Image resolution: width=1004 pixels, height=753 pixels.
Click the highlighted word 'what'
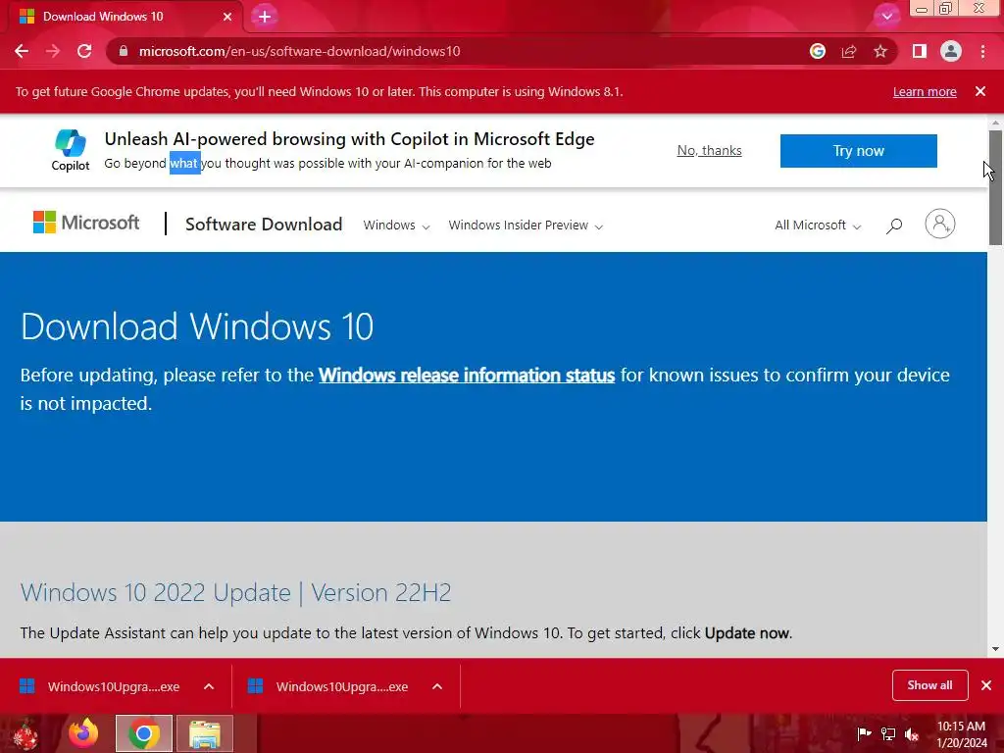pyautogui.click(x=184, y=164)
